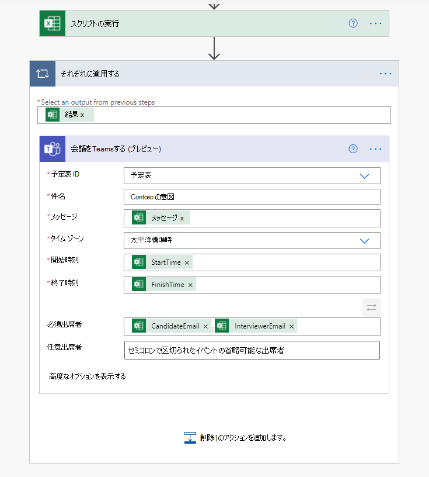Click the Excel icon inside the 結果 token
This screenshot has height=477, width=429.
[53, 115]
